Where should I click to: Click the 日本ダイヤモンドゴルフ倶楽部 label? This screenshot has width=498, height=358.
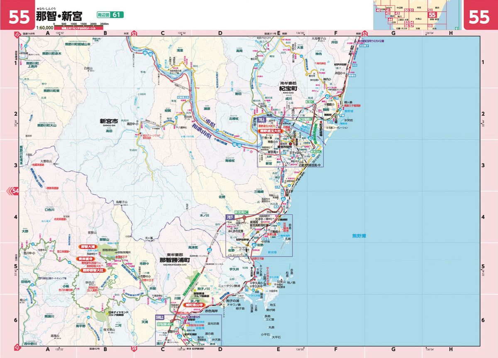click(x=119, y=314)
